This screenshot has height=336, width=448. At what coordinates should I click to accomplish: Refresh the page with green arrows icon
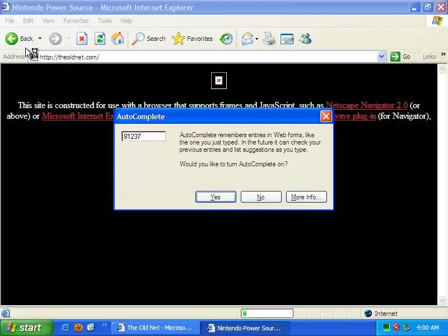click(100, 39)
